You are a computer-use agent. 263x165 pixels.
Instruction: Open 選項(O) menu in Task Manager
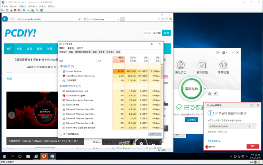71,48
